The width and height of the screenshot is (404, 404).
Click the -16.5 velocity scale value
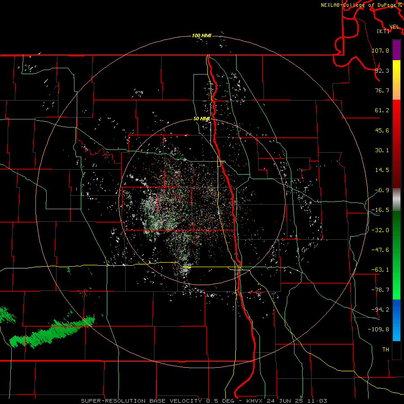coord(380,210)
